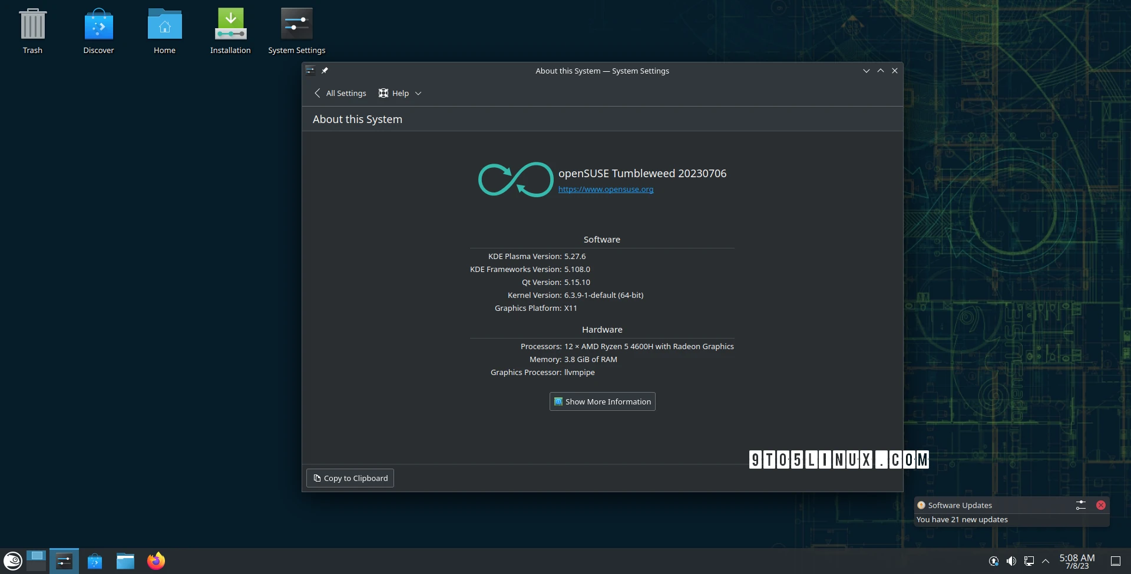
Task: Pin the System Settings window open
Action: pos(325,70)
